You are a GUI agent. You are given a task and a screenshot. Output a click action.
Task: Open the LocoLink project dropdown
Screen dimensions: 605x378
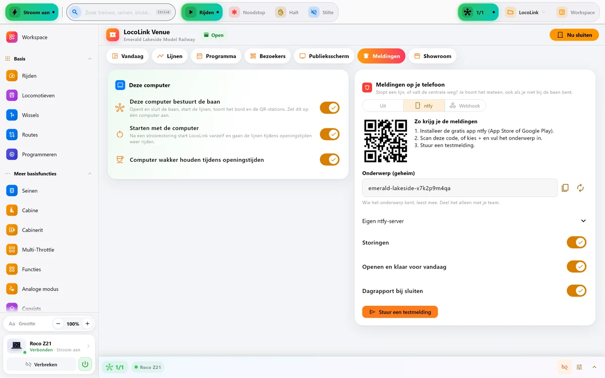525,12
